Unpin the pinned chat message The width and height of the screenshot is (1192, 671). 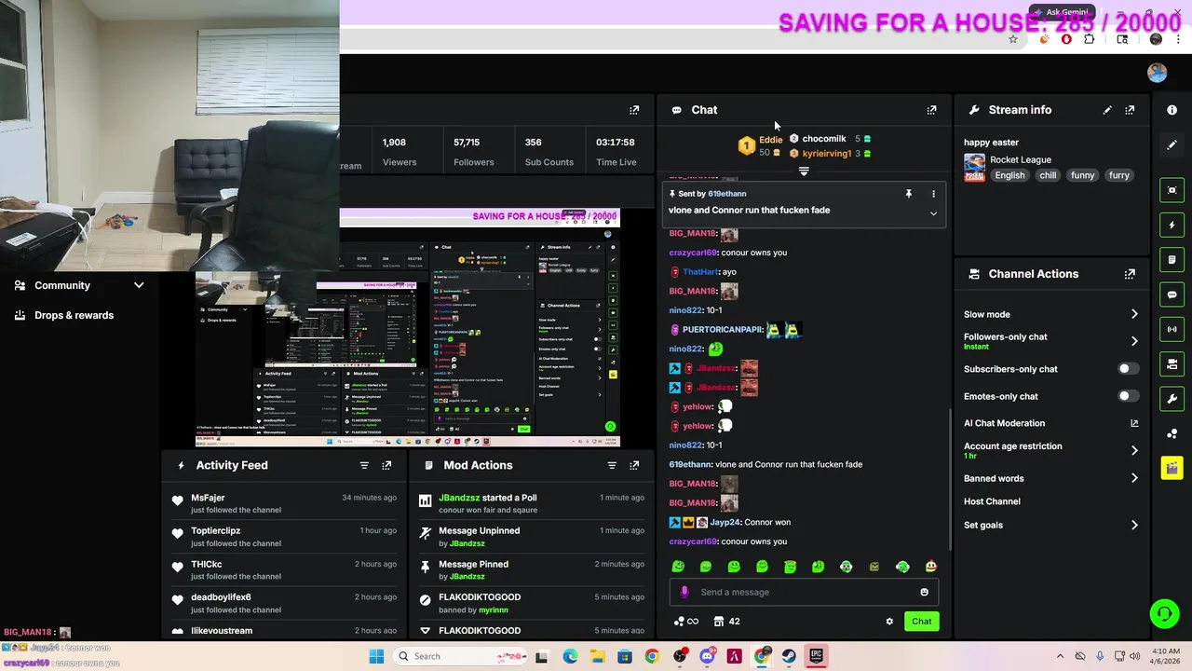coord(909,194)
